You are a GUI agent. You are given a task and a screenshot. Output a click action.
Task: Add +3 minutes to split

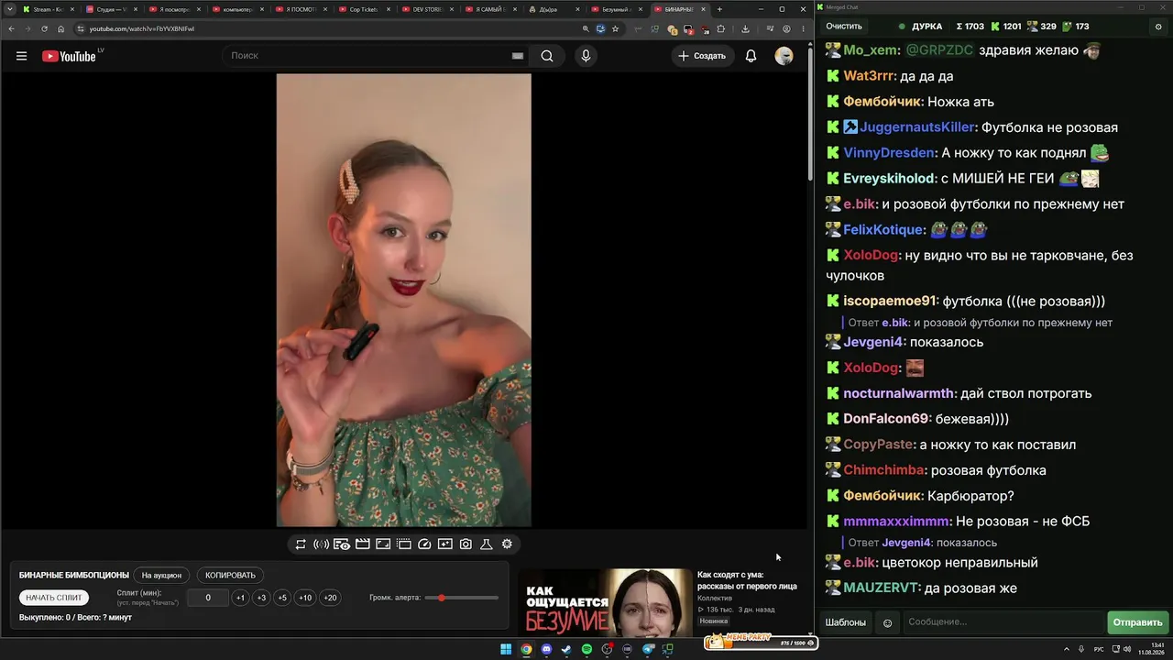coord(261,598)
